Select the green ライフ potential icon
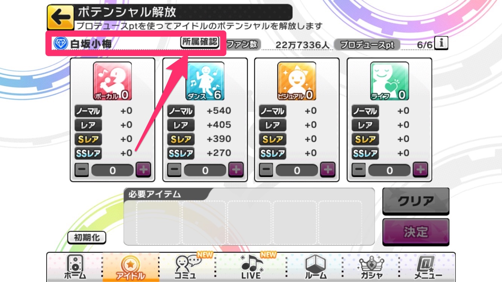This screenshot has height=282, width=502. (389, 81)
